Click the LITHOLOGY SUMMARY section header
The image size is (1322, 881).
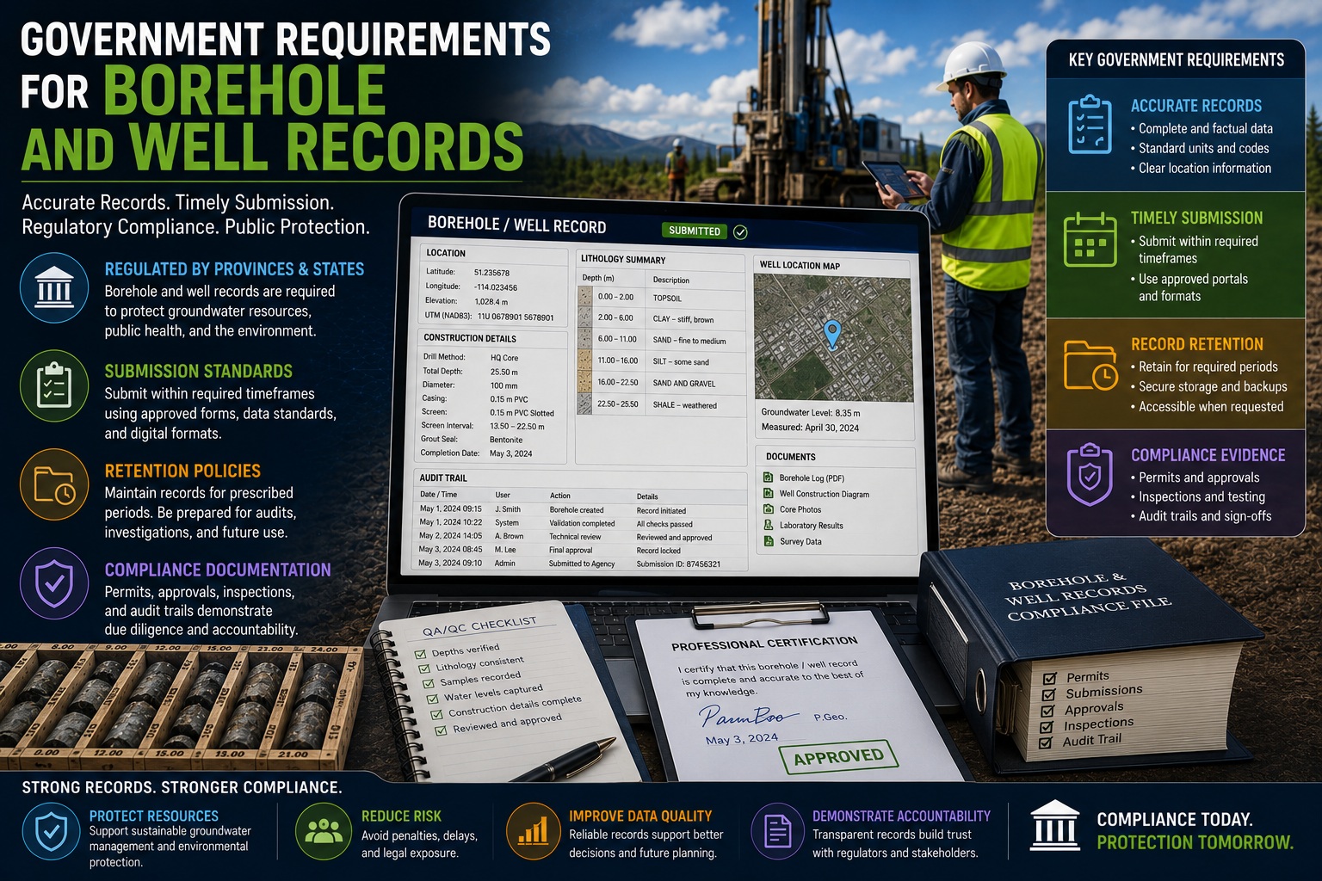623,259
